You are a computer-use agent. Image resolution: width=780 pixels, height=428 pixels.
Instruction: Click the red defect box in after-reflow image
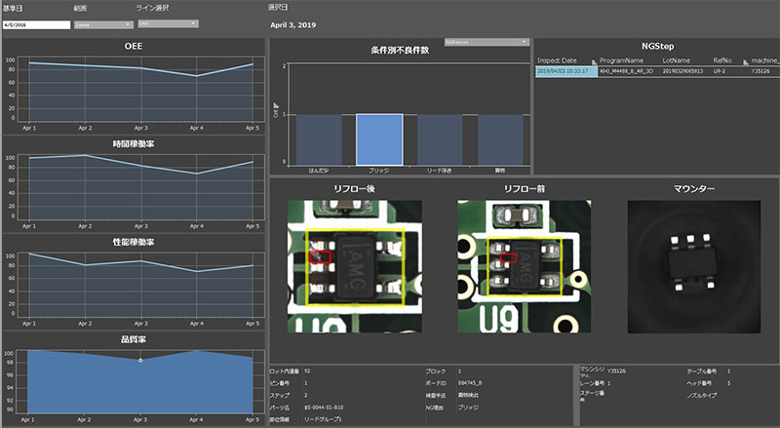coord(316,255)
